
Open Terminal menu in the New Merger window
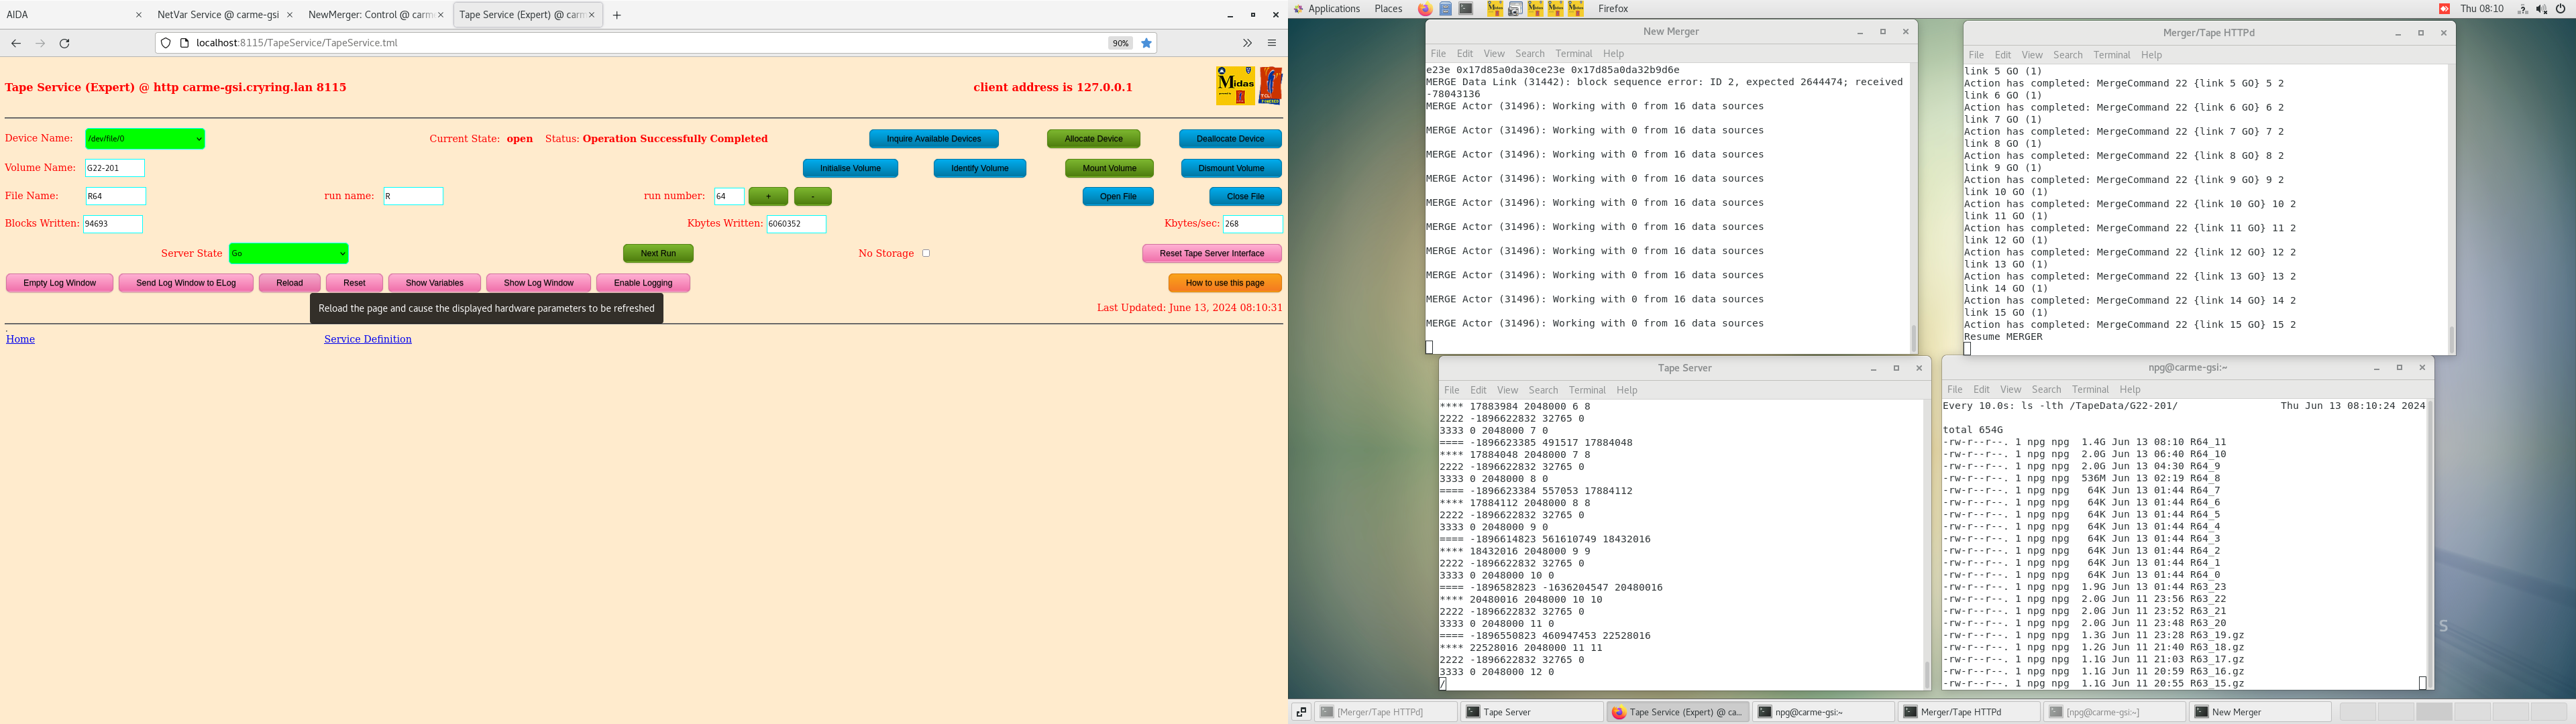1573,54
